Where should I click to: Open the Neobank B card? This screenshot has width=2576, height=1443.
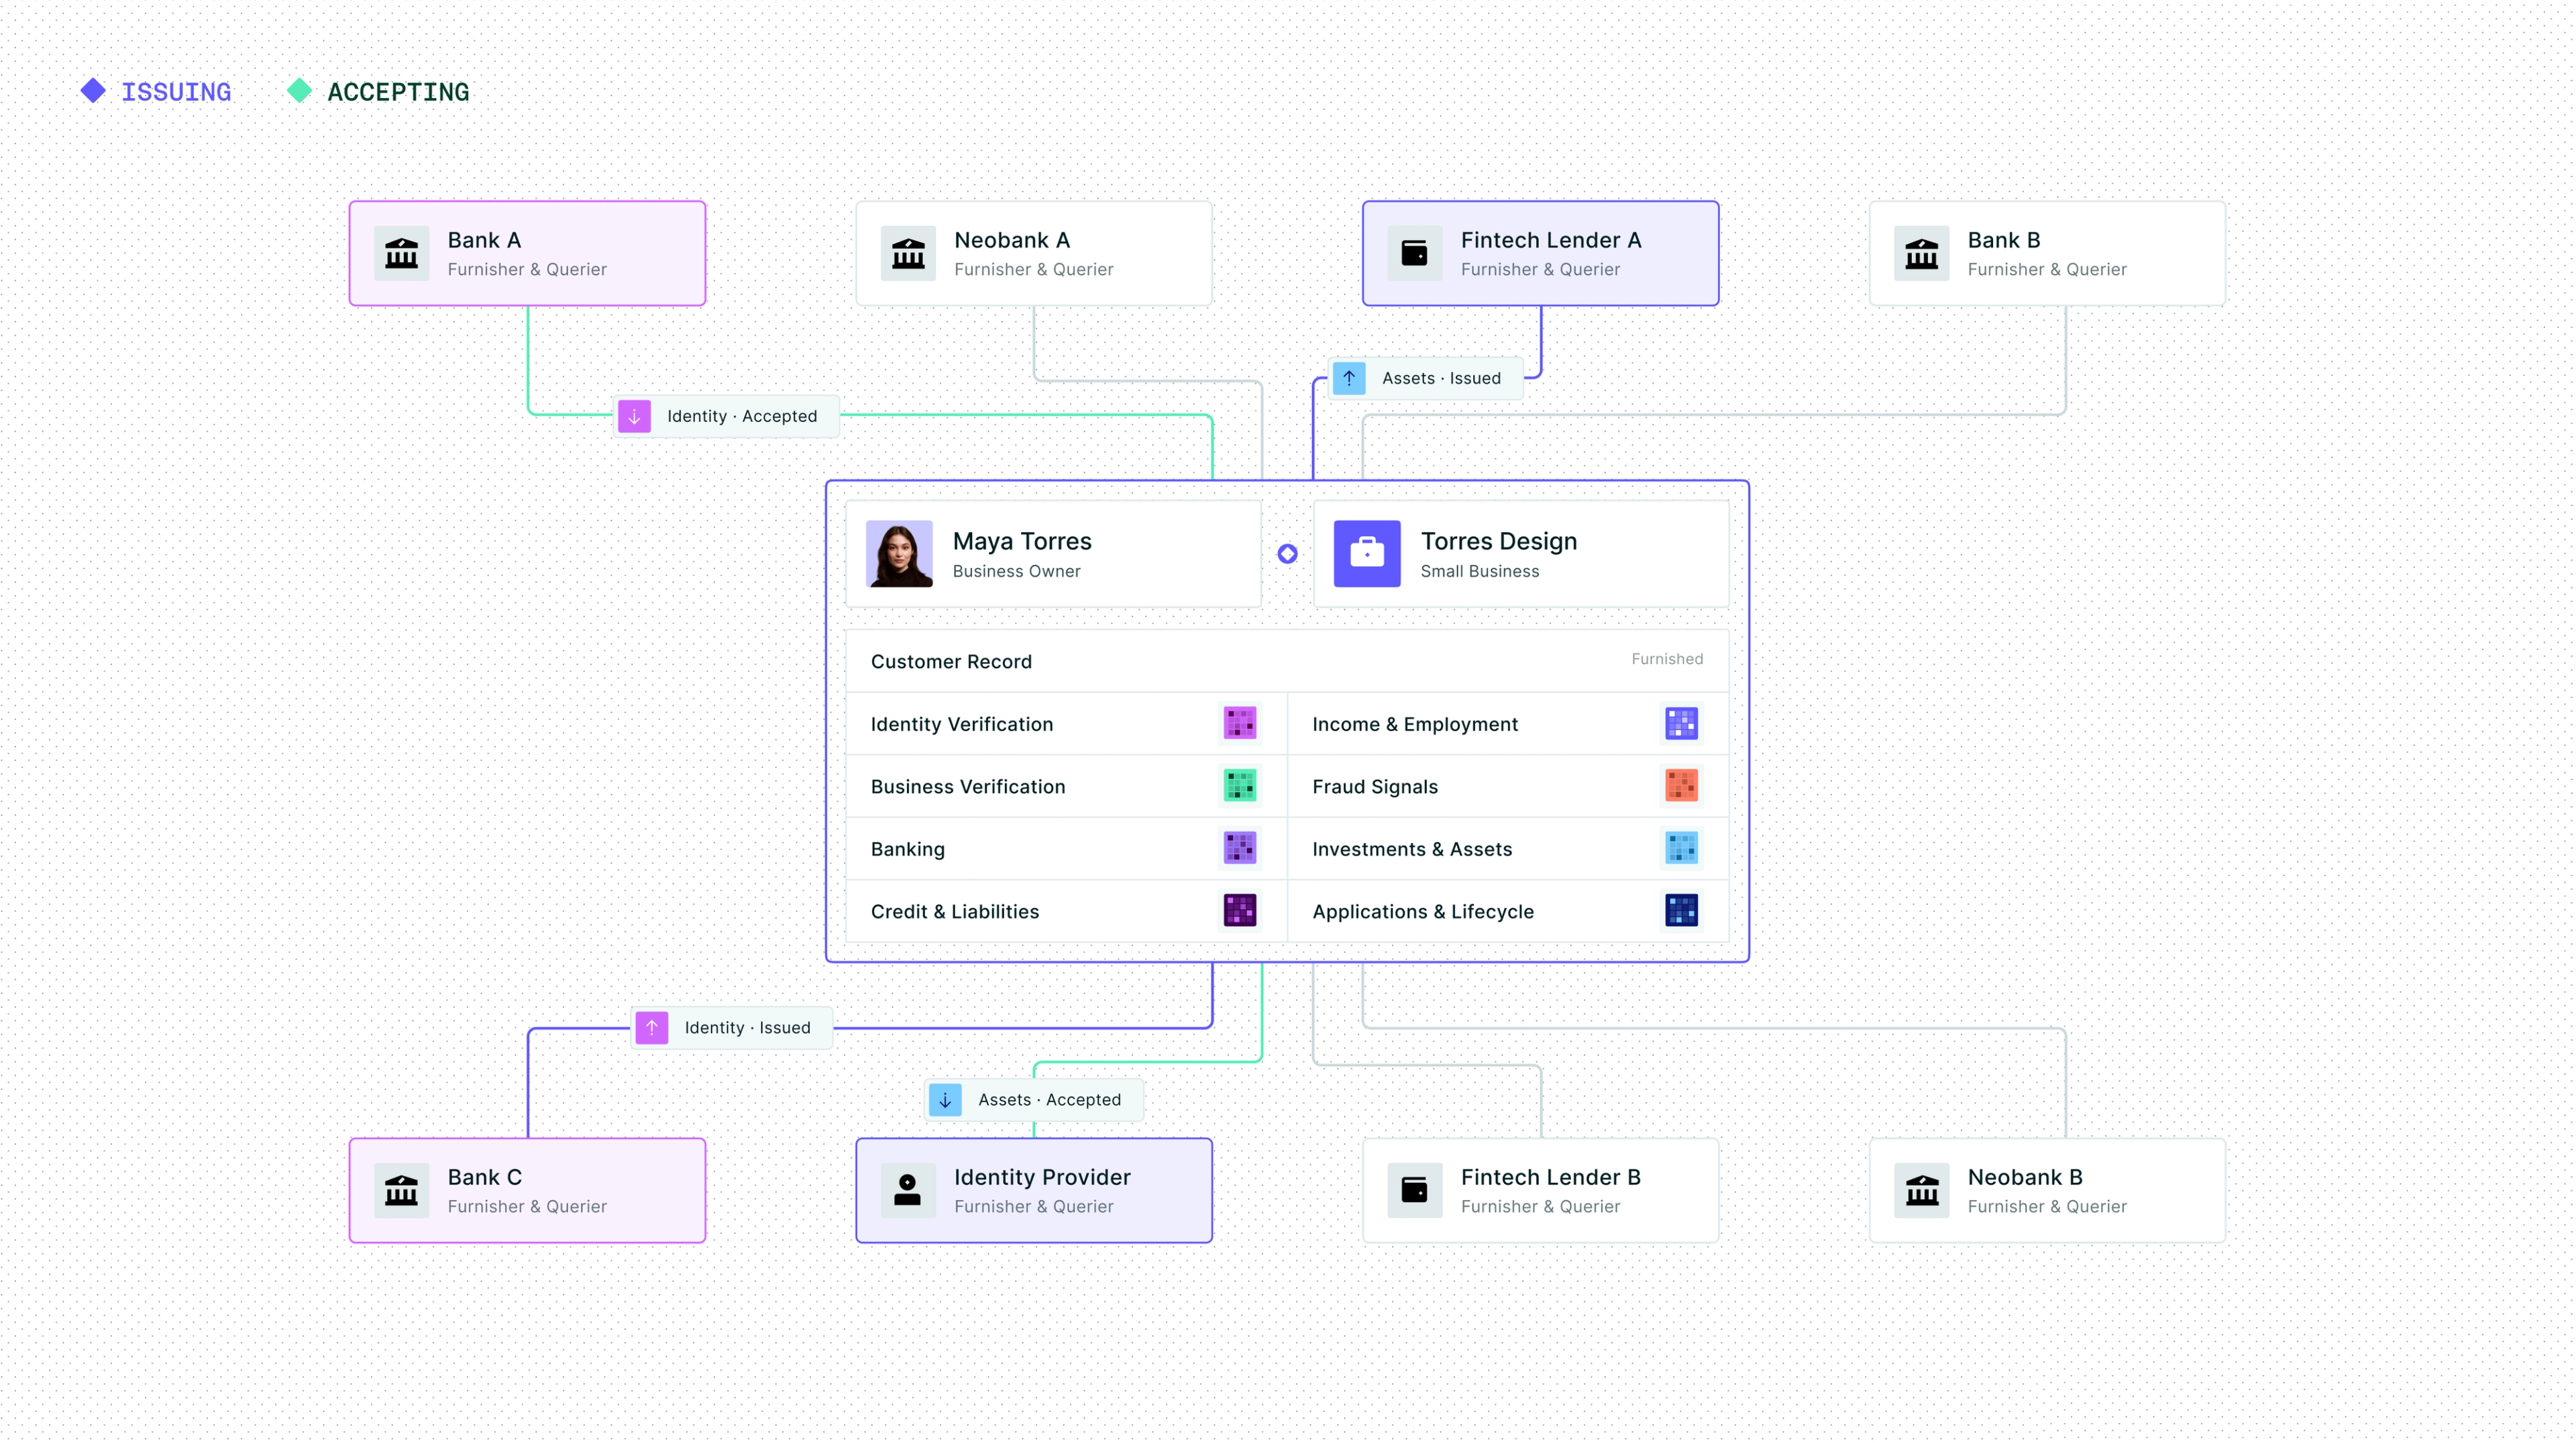click(2047, 1190)
